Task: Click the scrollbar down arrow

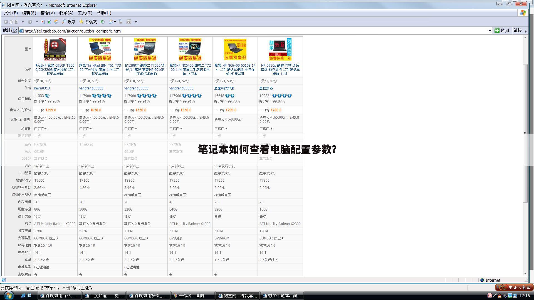Action: click(525, 274)
